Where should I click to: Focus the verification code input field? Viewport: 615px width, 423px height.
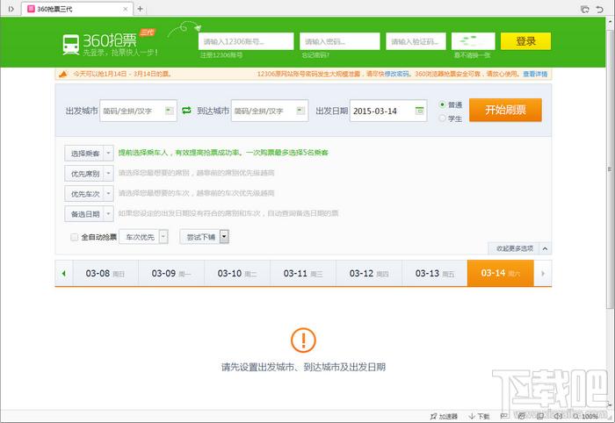[416, 41]
